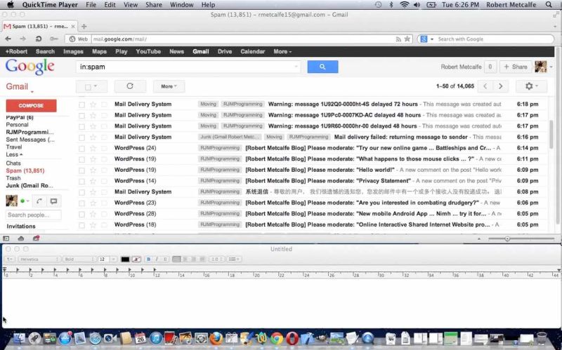Open Drive in the Google bar
Screen dimensions: 562x350
(x=225, y=51)
